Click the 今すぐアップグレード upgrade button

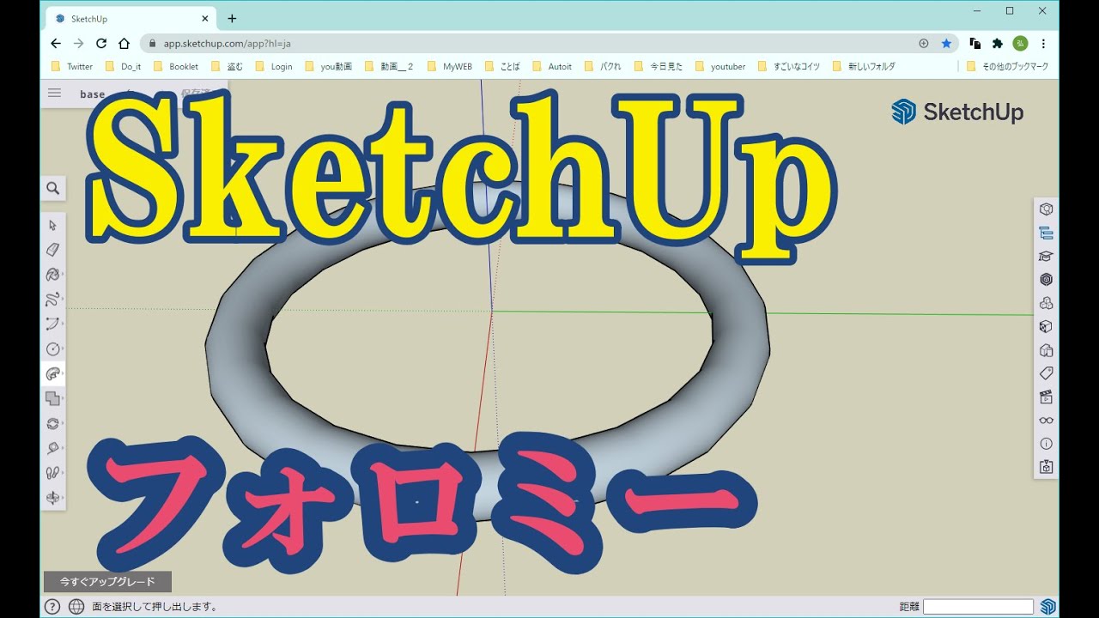click(x=107, y=582)
